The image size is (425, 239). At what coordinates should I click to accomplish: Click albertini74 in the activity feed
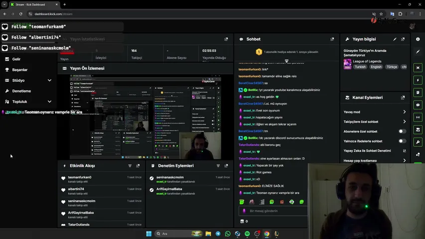click(76, 189)
